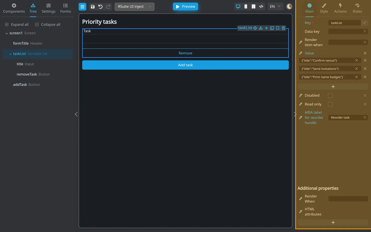The width and height of the screenshot is (371, 232).
Task: Open code editor for HTML attributes
Action: 301,212
